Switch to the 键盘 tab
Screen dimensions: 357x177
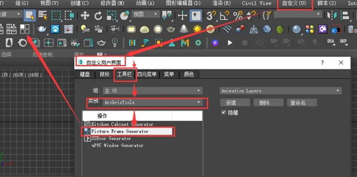click(85, 74)
